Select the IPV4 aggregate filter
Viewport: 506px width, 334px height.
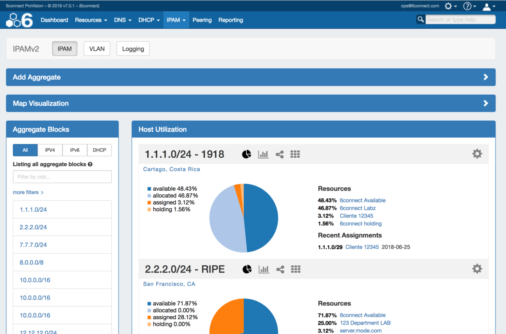click(50, 150)
